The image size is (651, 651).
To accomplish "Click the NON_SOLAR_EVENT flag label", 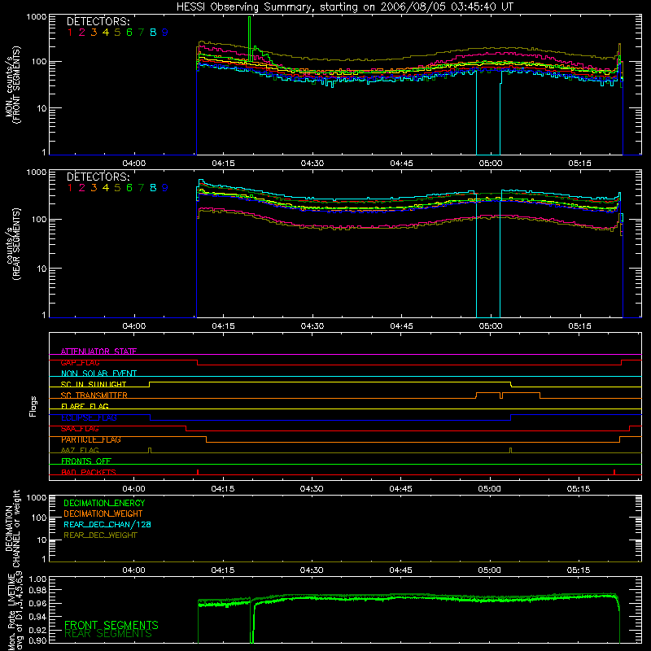I will pos(98,374).
